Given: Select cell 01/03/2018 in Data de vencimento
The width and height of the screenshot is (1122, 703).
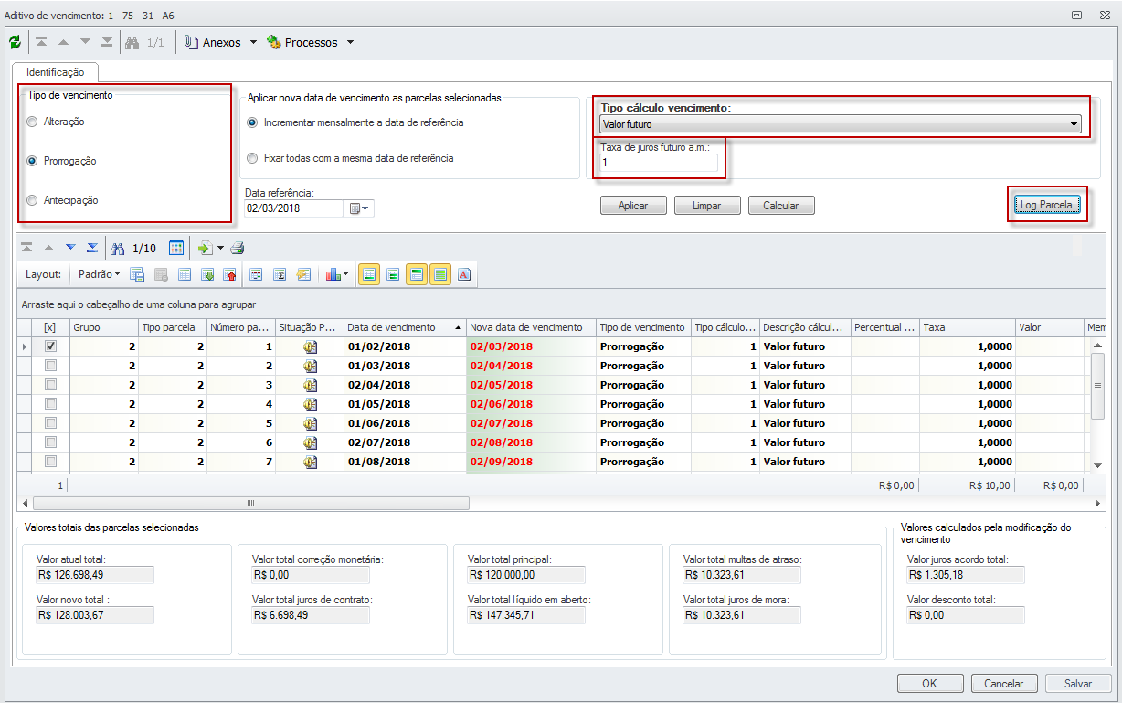Looking at the screenshot, I should pyautogui.click(x=405, y=366).
